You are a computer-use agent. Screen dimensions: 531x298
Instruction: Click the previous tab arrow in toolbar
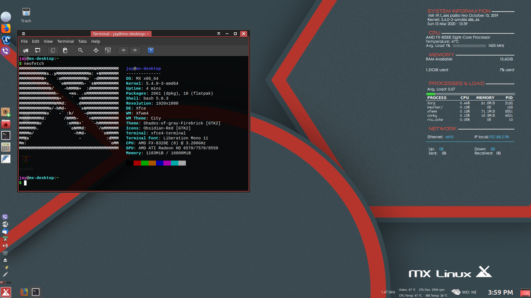(123, 50)
